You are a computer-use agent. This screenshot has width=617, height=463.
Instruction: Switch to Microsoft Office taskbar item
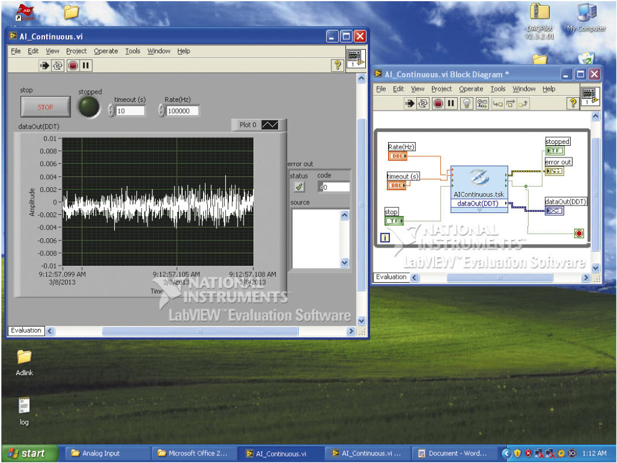coord(194,454)
